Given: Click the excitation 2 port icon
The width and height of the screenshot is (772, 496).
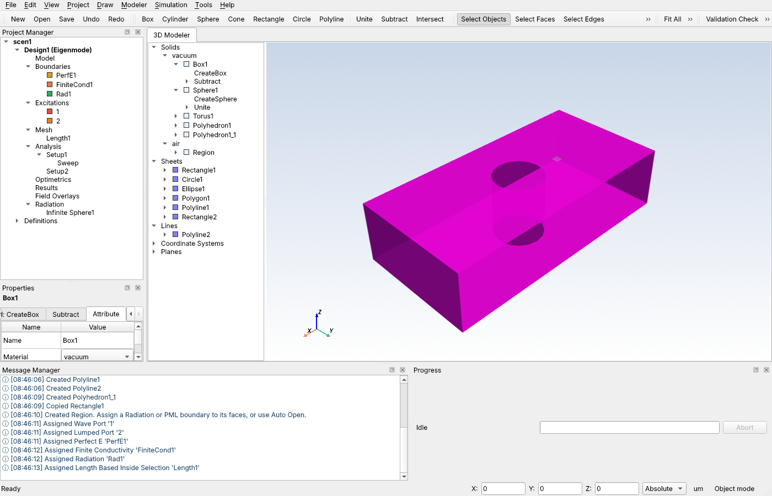Looking at the screenshot, I should 50,121.
